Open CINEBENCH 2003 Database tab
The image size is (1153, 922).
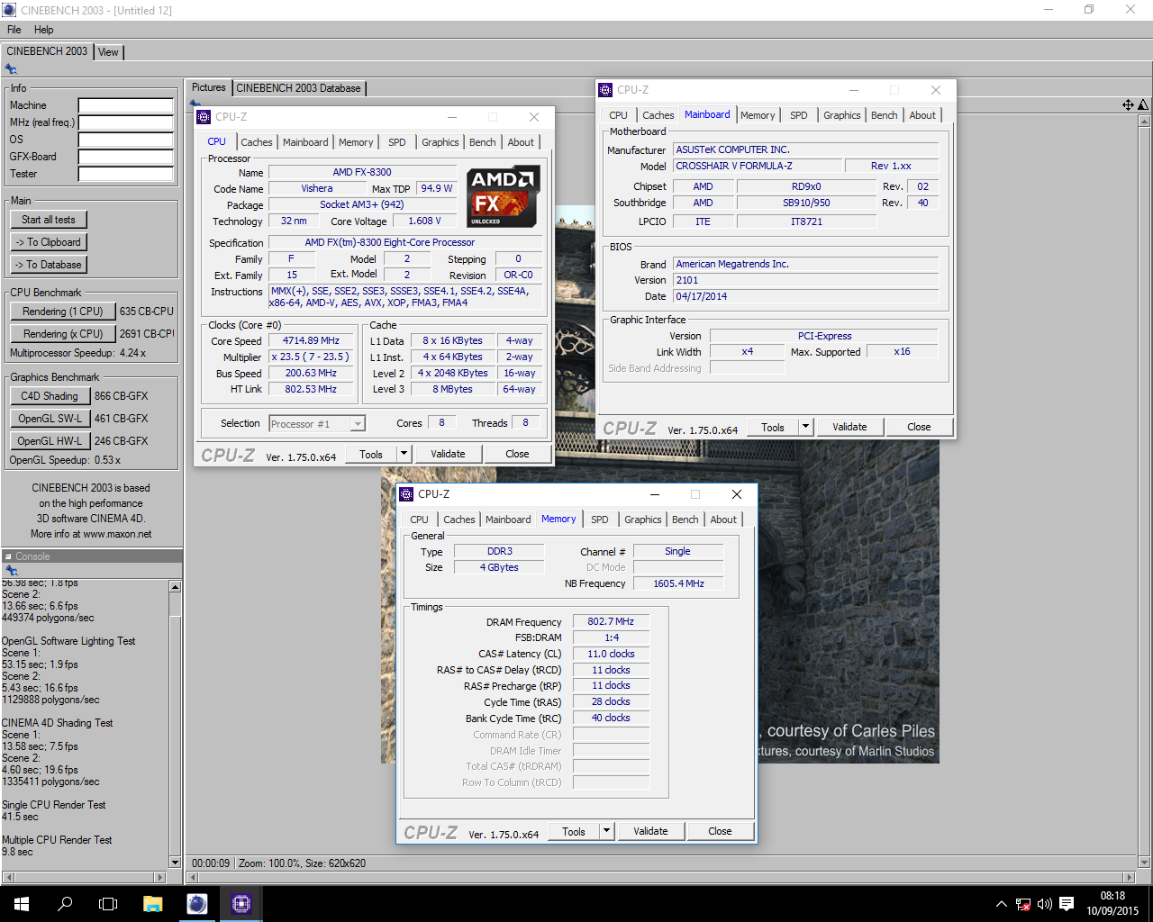click(298, 88)
